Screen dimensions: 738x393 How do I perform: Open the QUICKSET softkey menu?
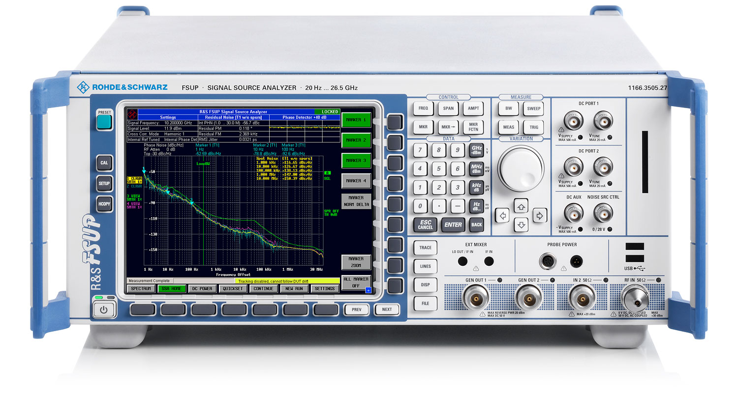tap(233, 289)
